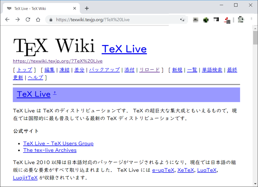Open the 凍結 freeze link
The image size is (258, 187).
[x=64, y=70]
